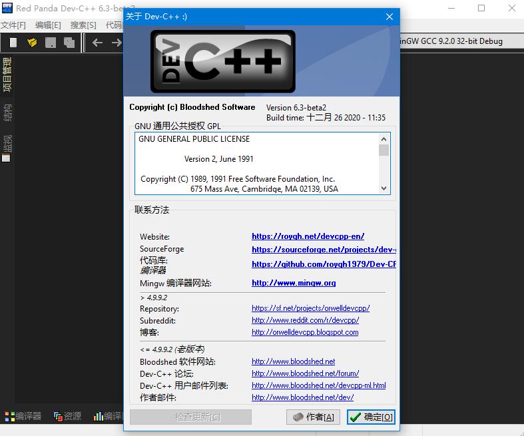The height and width of the screenshot is (436, 524).
Task: Open the sf.net/projects/orwelldevcpp link
Action: (x=310, y=308)
